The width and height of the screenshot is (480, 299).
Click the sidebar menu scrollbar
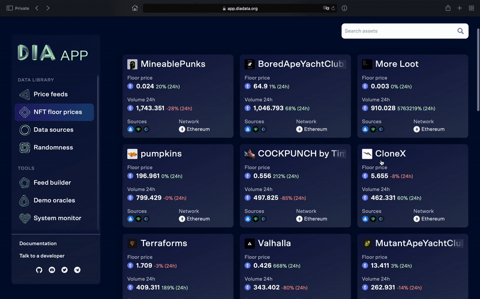[x=98, y=153]
